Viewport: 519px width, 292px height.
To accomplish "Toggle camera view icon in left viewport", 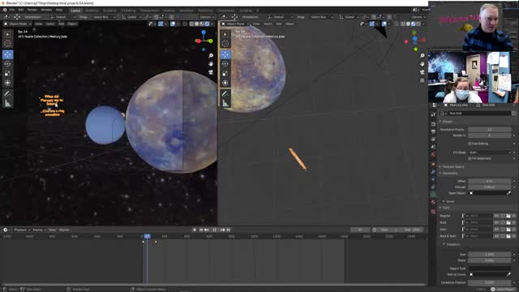I will click(211, 72).
